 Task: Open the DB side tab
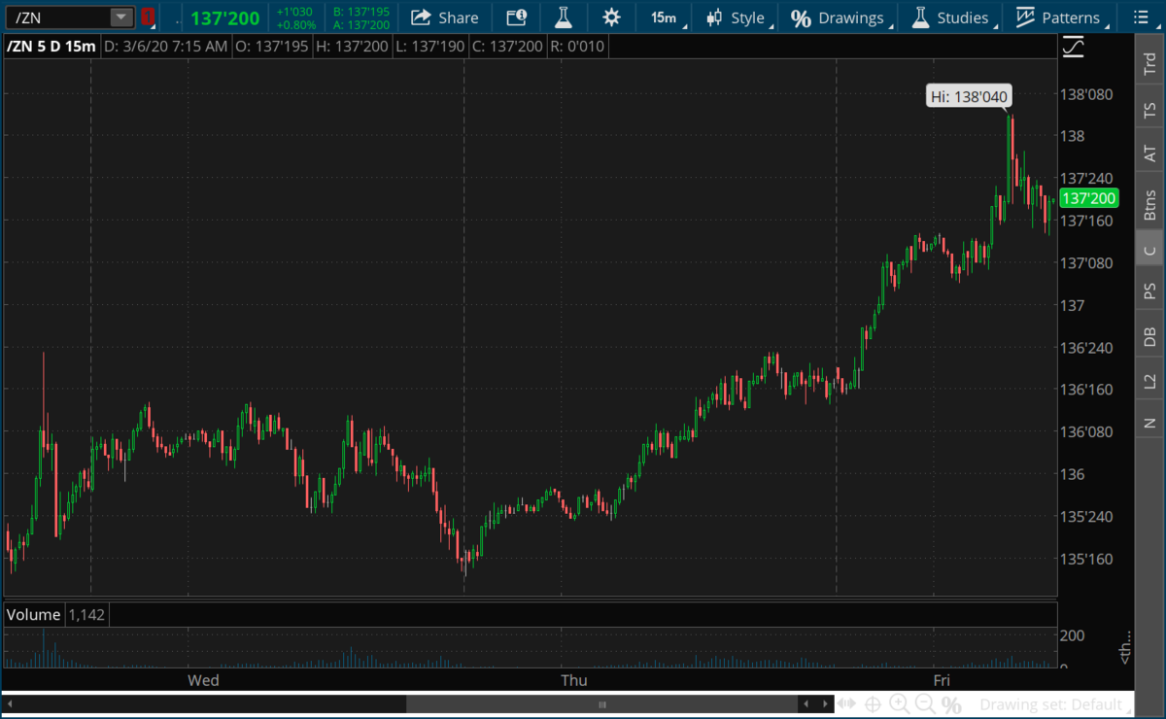pos(1149,336)
